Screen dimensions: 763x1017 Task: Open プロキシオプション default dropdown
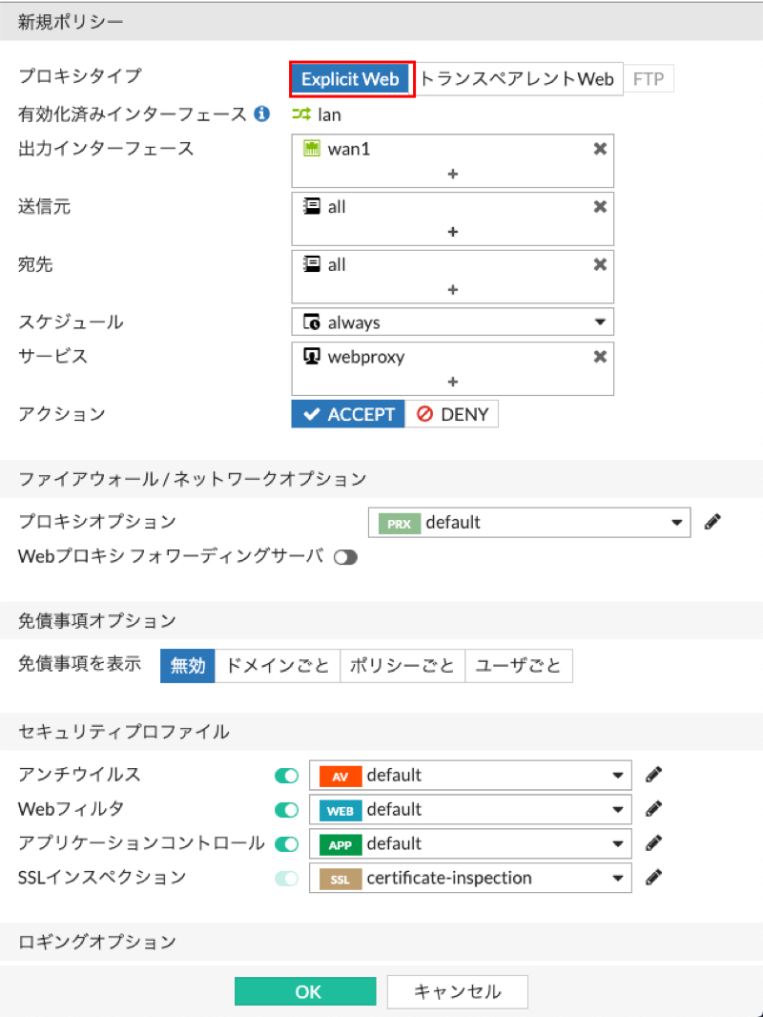click(529, 522)
